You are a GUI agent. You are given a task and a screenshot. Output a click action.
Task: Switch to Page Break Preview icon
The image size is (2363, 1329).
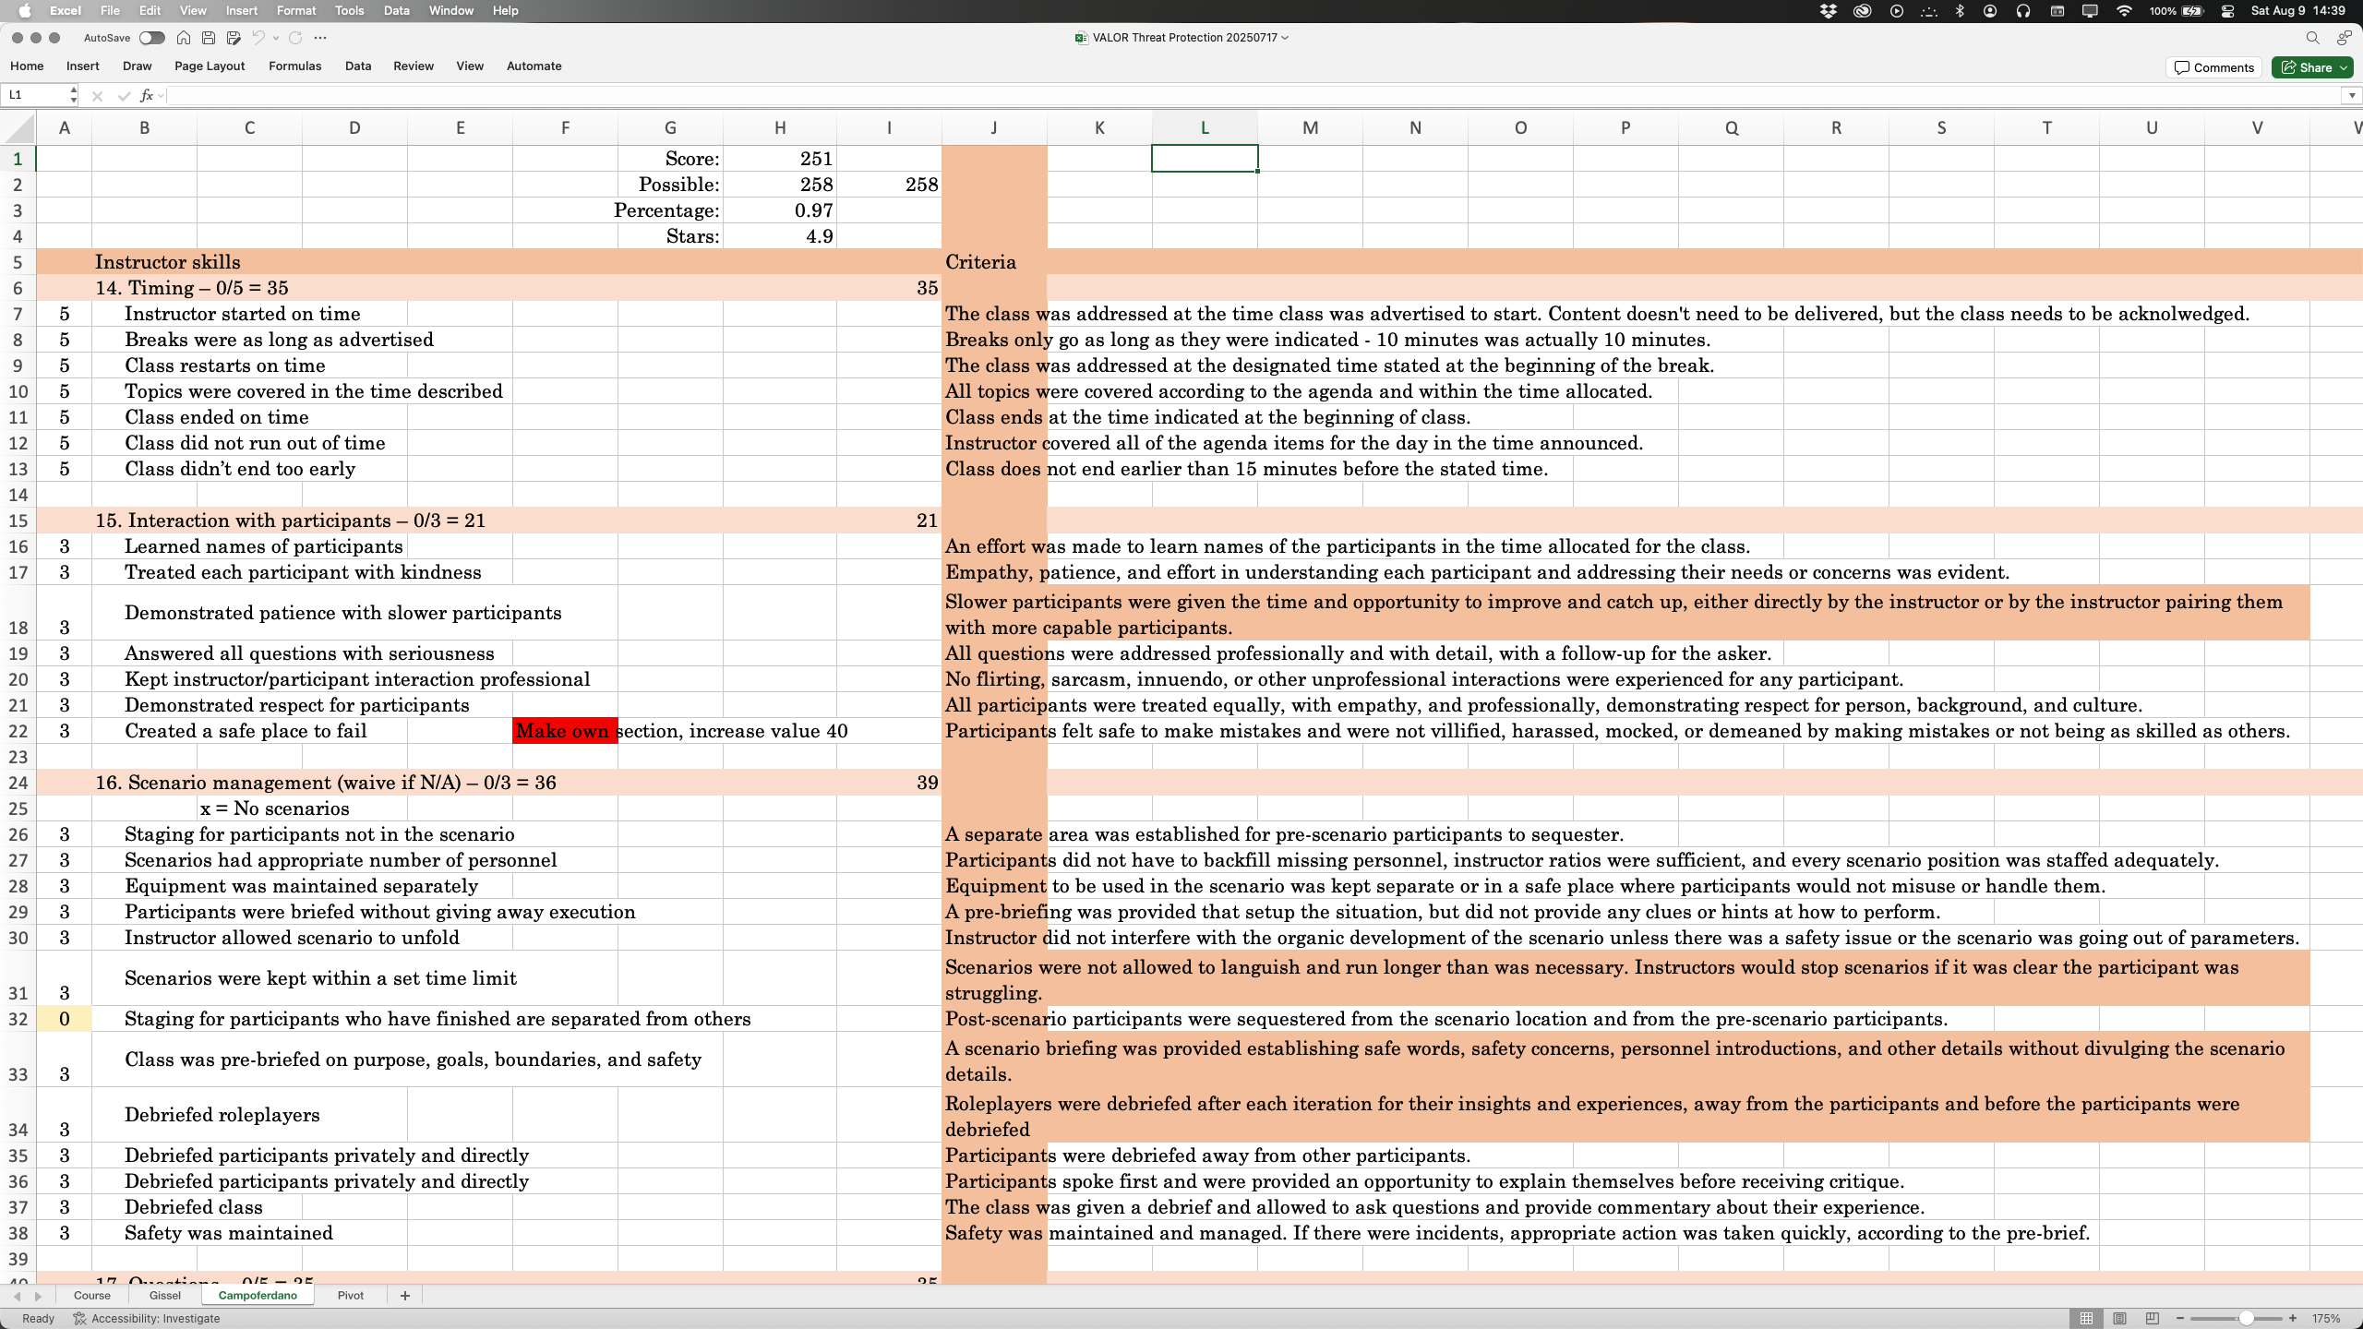2153,1318
